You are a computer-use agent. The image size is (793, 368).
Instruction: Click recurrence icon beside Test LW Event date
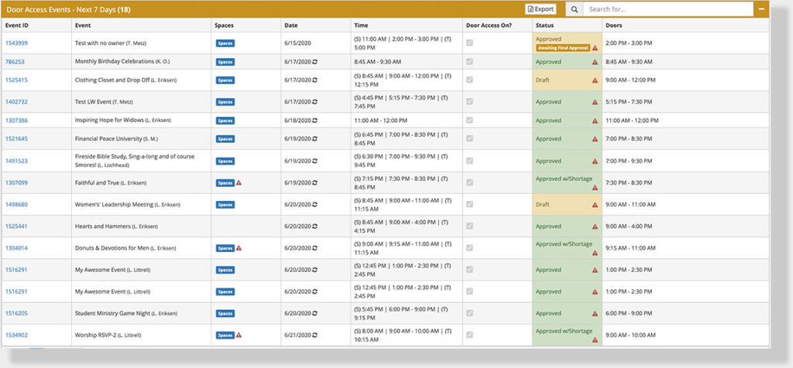point(315,102)
